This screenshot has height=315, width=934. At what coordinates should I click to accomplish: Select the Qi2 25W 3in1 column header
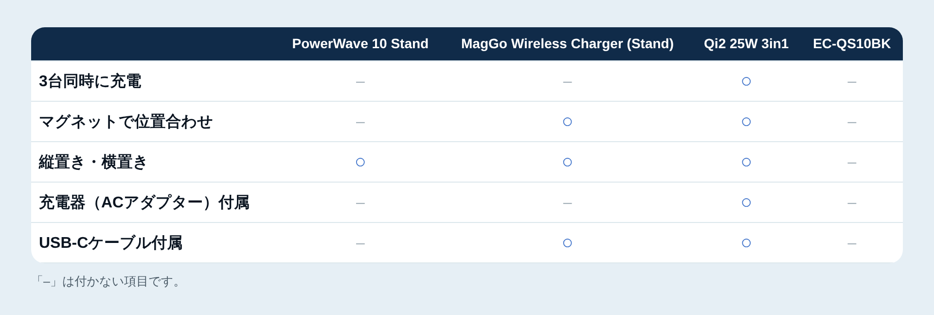click(746, 44)
